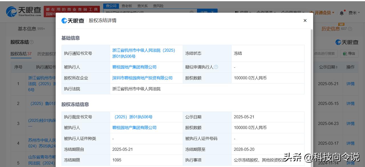Screen dimensions: 365x167
Task: Close the 股权冻结详情 dialog
Action: click(x=305, y=20)
